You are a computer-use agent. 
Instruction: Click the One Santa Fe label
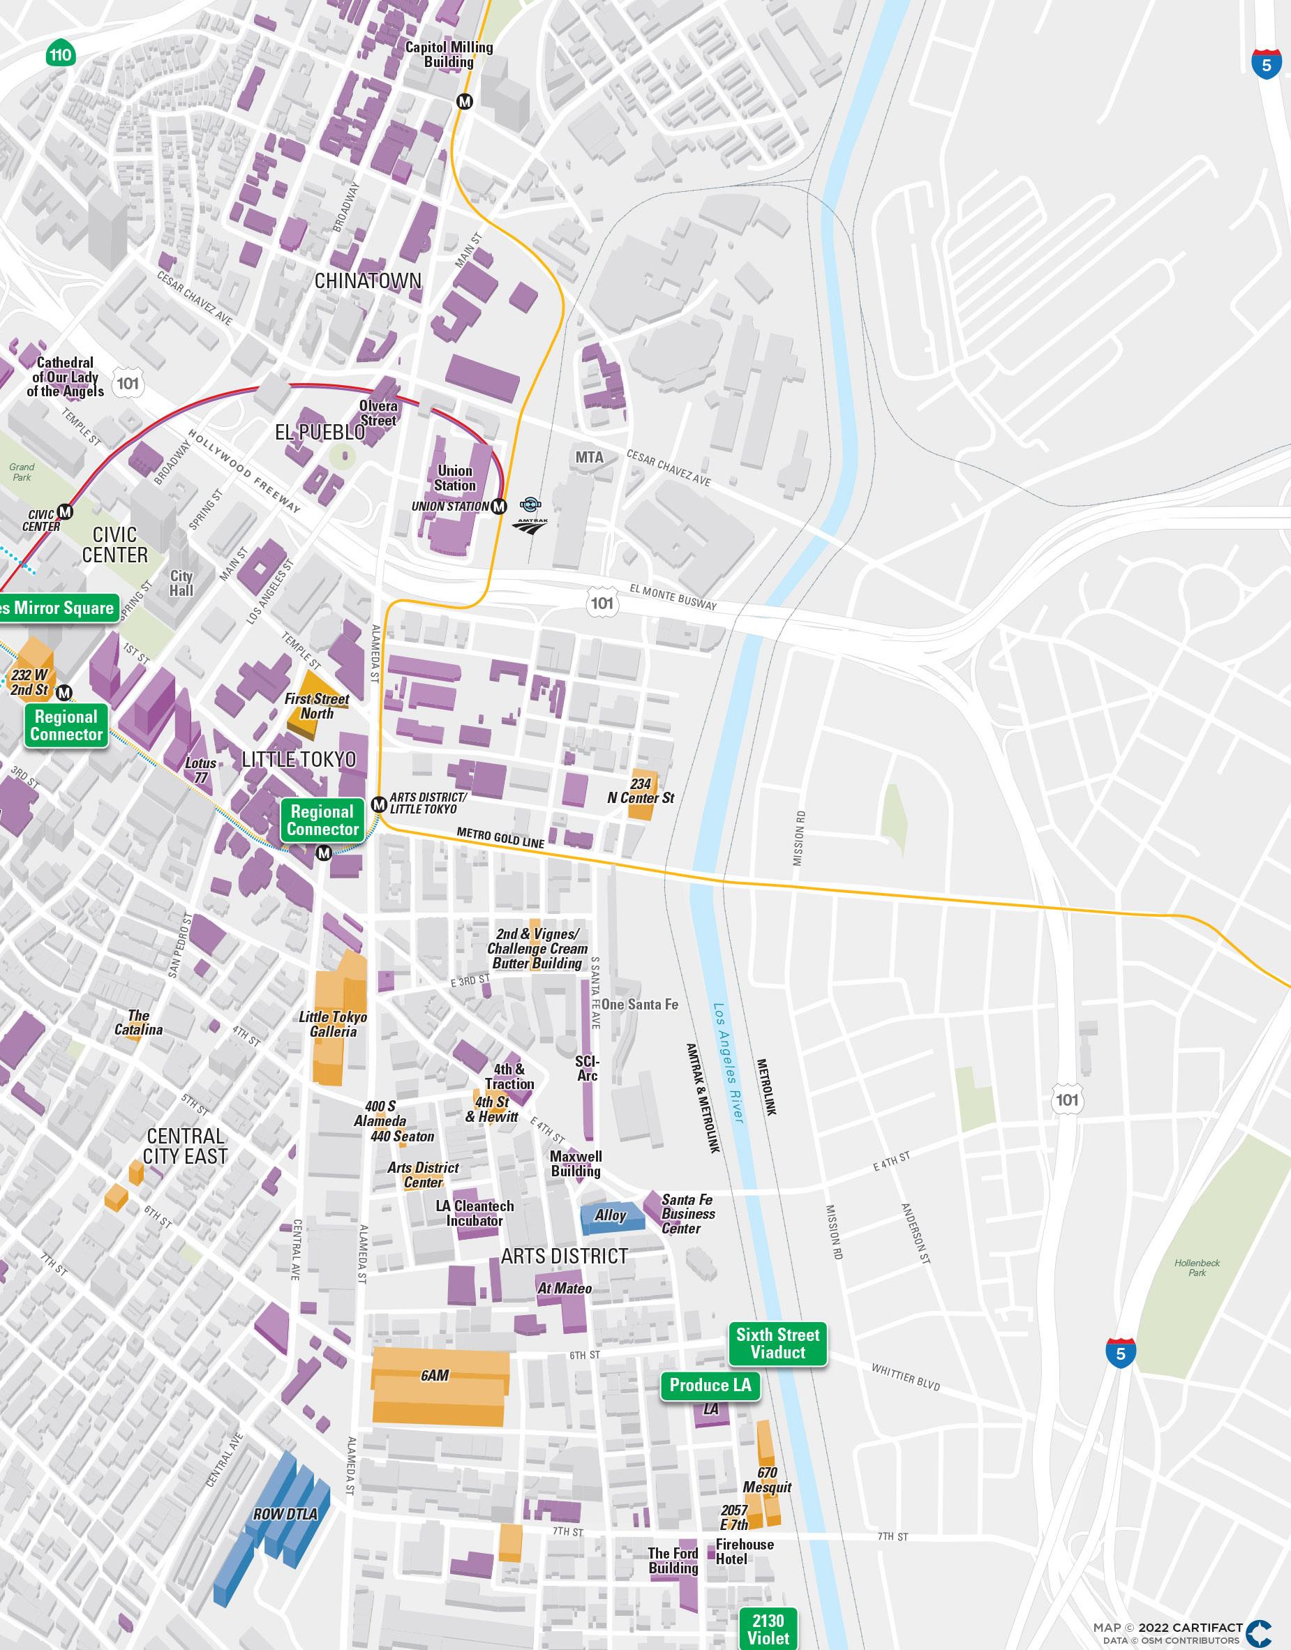pos(639,1004)
